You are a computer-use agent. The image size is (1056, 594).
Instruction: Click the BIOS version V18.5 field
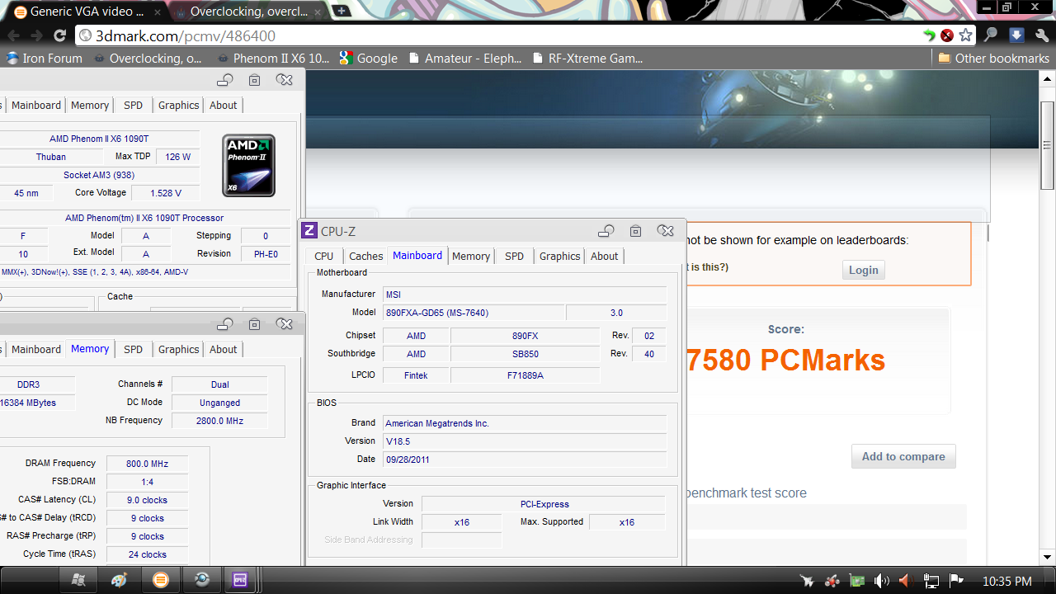(525, 441)
